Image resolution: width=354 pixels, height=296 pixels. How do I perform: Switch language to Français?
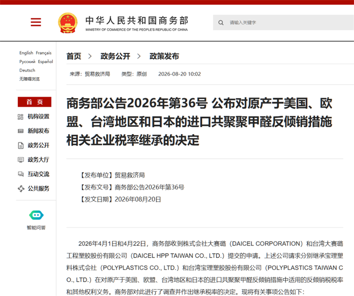pos(43,53)
